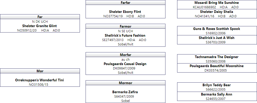Click the Mor header label

[x=40, y=71]
